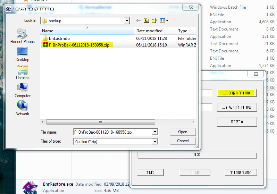
Task: Expand the Look in folder dropdown
Action: tap(127, 21)
